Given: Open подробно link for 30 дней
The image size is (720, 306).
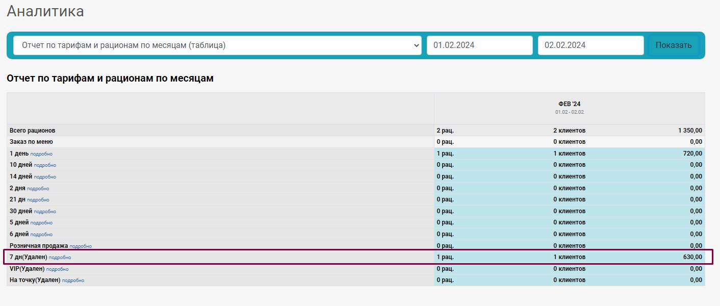Looking at the screenshot, I should tap(45, 212).
